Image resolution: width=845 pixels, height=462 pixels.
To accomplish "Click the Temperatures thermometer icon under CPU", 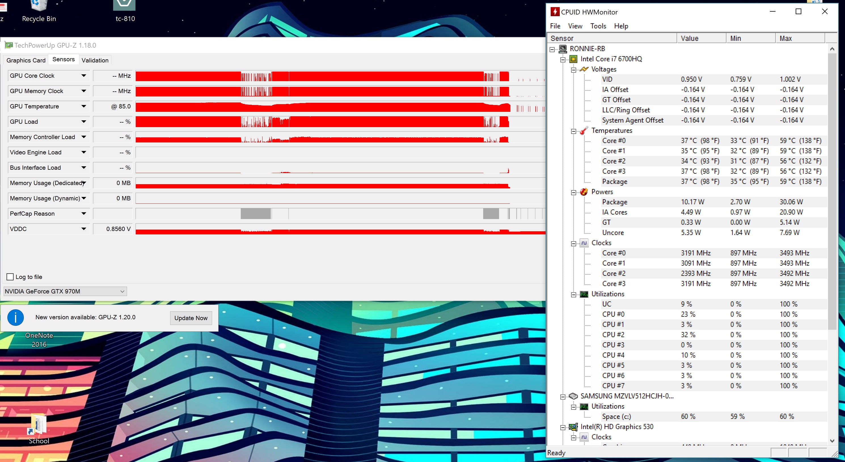I will click(584, 131).
